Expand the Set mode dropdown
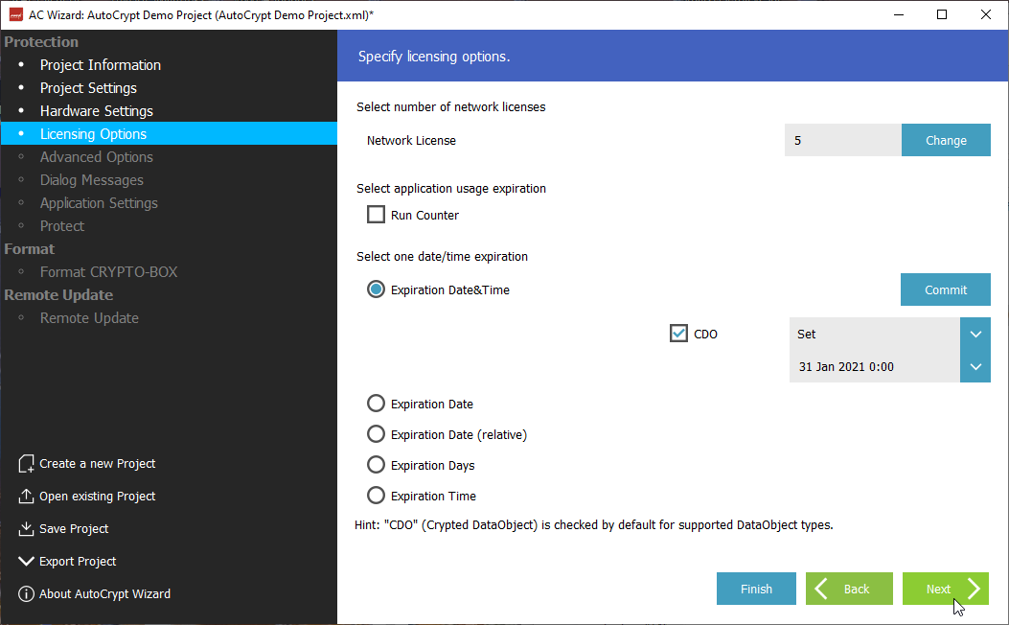Screen dimensions: 1009x625 coord(975,335)
